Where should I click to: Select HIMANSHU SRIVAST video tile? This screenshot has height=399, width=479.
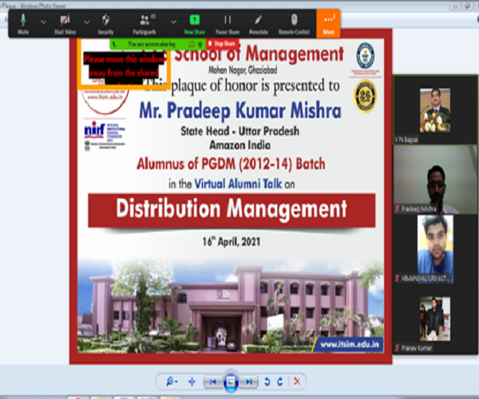435,250
